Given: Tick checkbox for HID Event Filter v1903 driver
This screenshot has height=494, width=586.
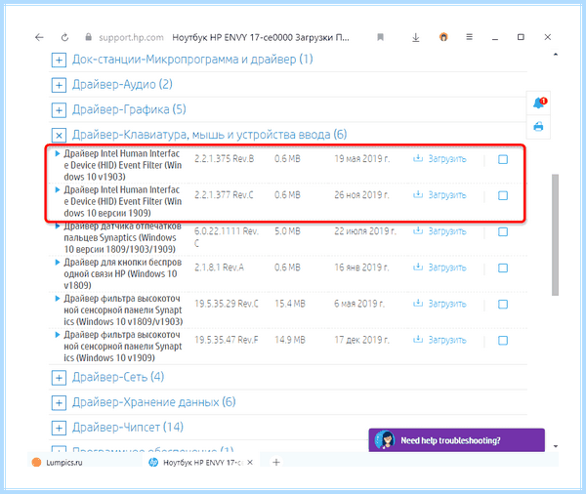Looking at the screenshot, I should click(503, 159).
